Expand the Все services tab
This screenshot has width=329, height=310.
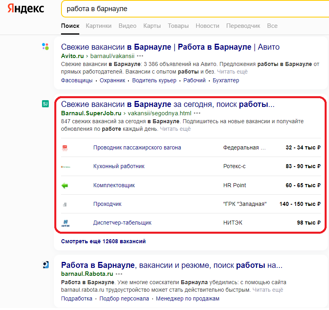[x=272, y=26]
